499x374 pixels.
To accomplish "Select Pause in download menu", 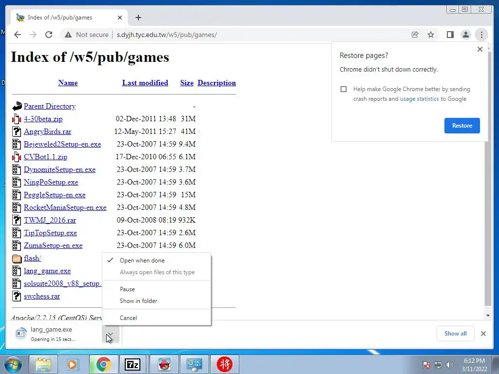I will [x=156, y=289].
